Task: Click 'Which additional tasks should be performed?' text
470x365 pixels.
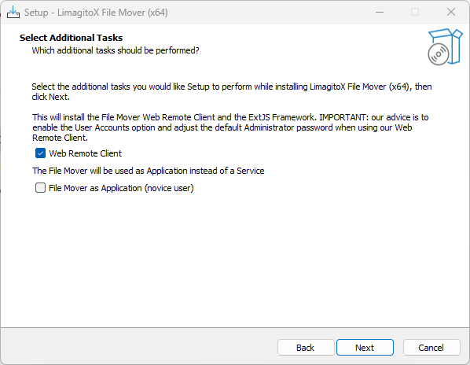Action: tap(116, 50)
